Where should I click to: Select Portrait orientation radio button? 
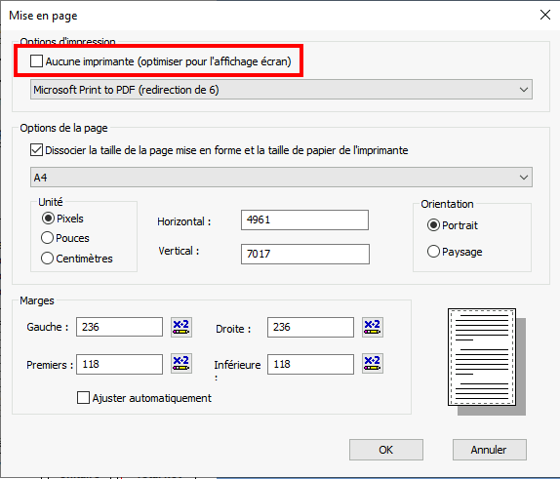433,225
